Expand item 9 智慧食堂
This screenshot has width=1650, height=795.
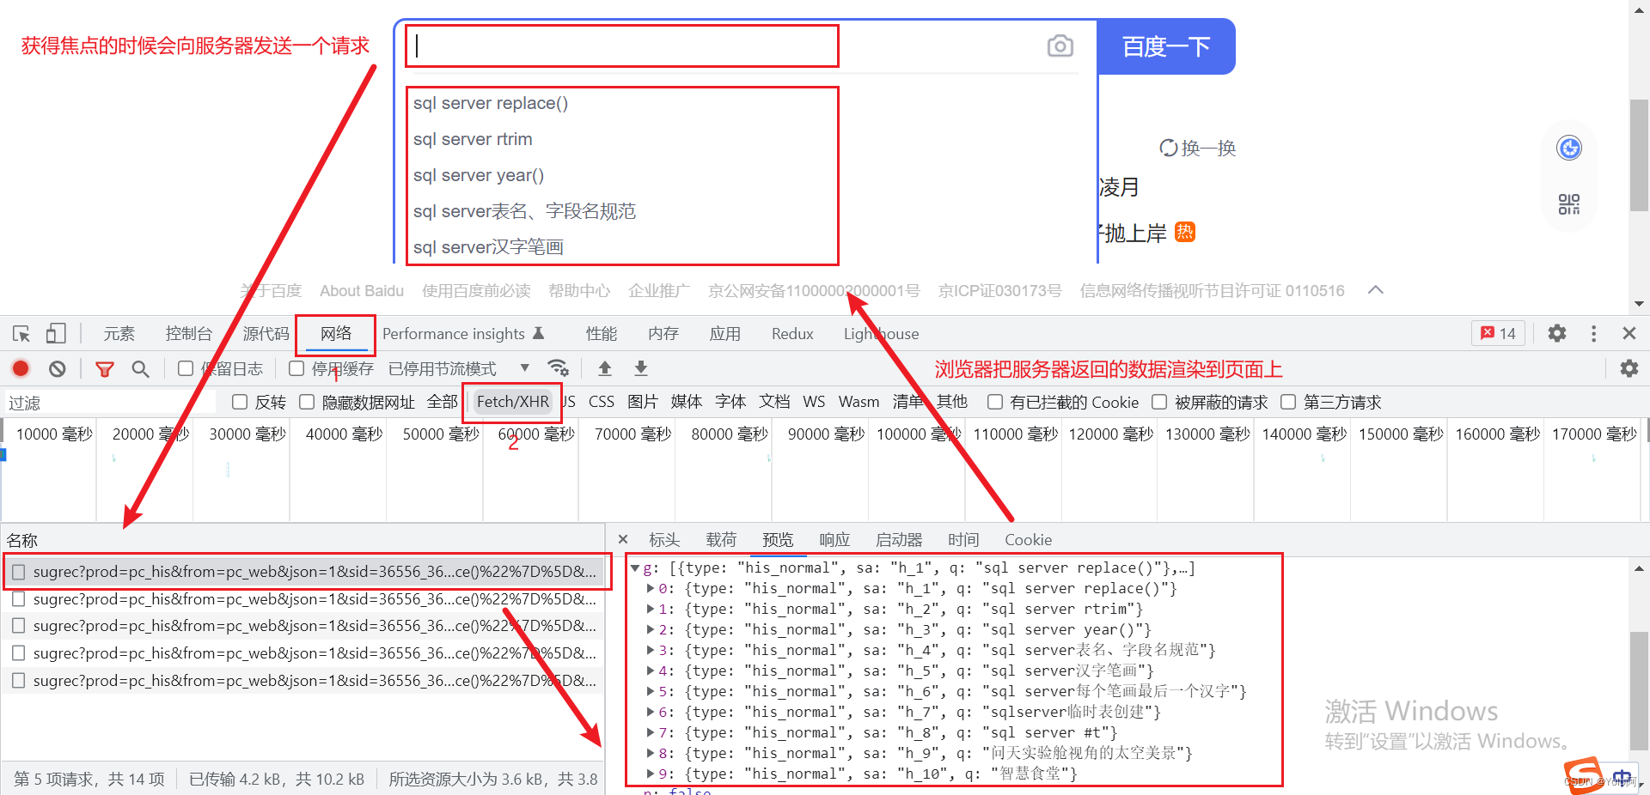pos(651,774)
